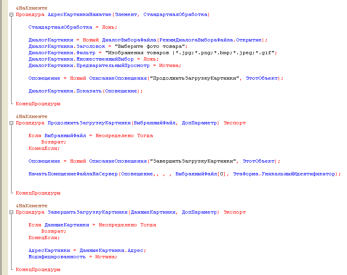This screenshot has height=275, width=347.
Task: Click the filter string with *.jpg;*.png
Action: (x=190, y=53)
